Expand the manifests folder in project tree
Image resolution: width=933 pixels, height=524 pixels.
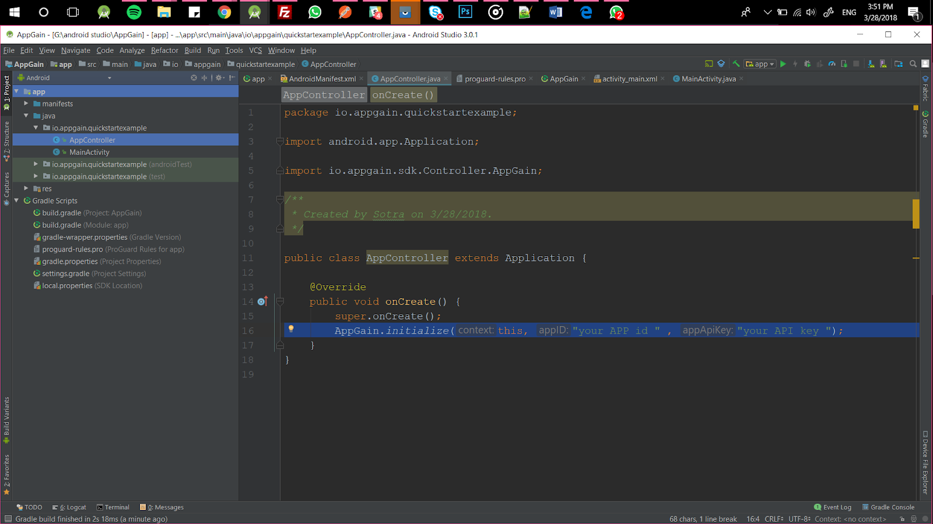[26, 104]
